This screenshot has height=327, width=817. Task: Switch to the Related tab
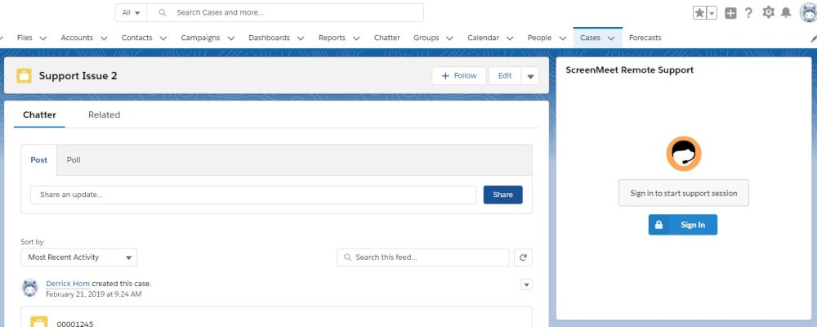105,114
